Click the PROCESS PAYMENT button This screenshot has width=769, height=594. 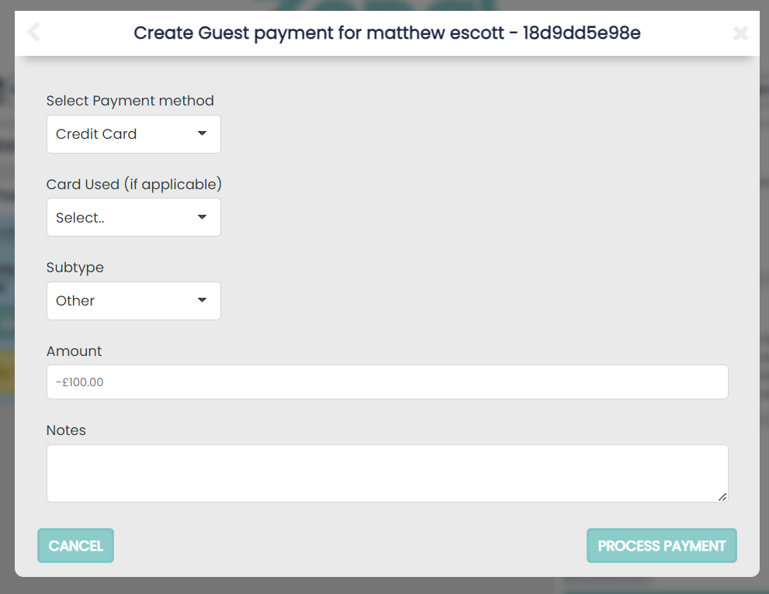pyautogui.click(x=662, y=545)
